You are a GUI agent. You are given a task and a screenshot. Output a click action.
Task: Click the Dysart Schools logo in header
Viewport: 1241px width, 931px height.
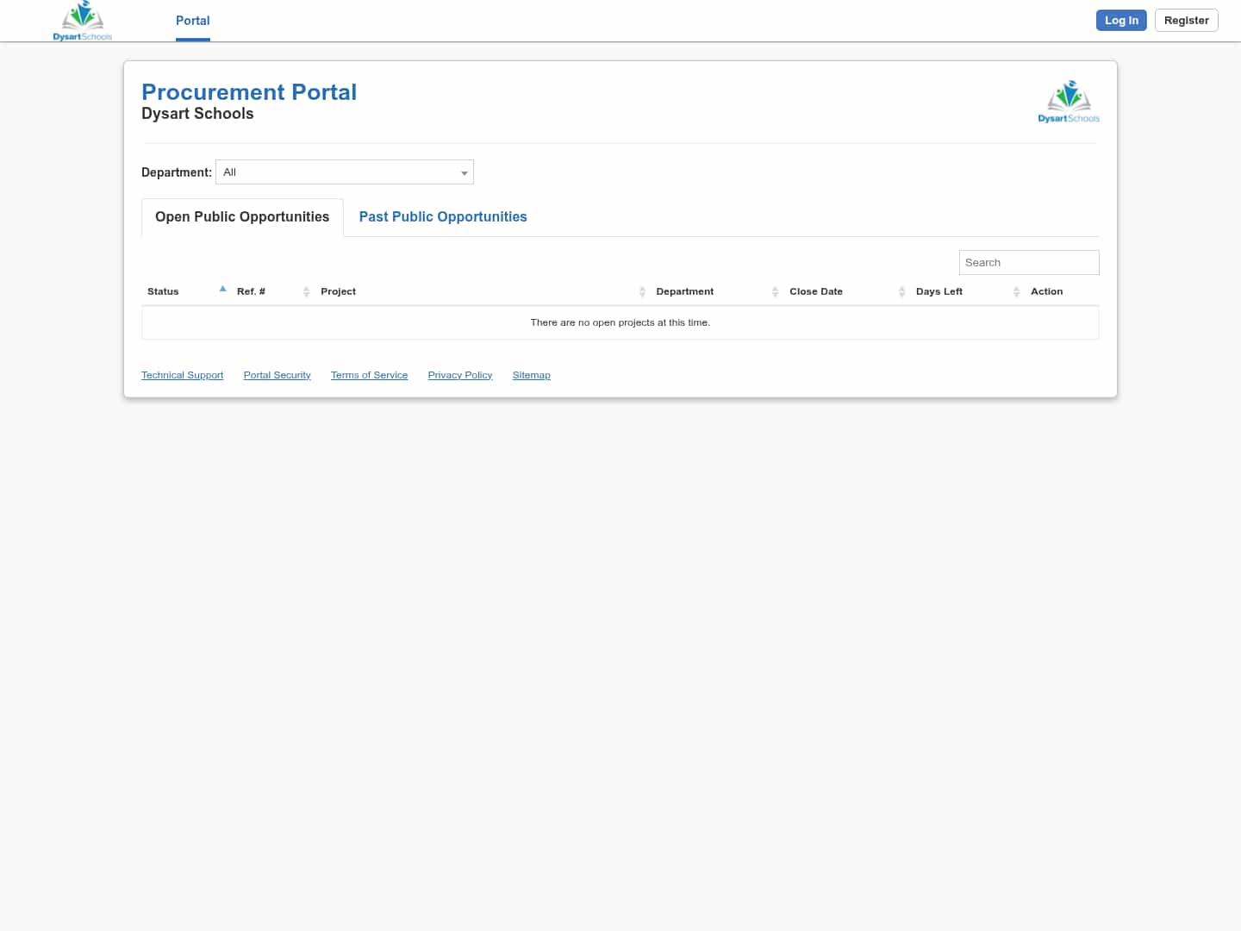coord(82,20)
